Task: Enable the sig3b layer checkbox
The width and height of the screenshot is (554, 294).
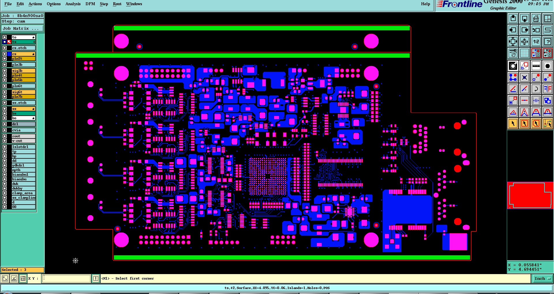Action: (5, 71)
